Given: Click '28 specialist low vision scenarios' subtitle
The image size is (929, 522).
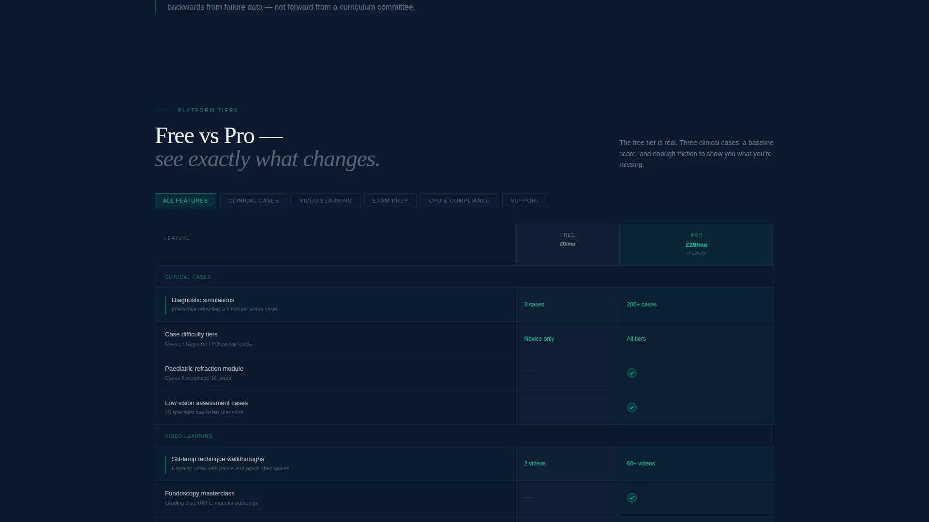Looking at the screenshot, I should (204, 412).
